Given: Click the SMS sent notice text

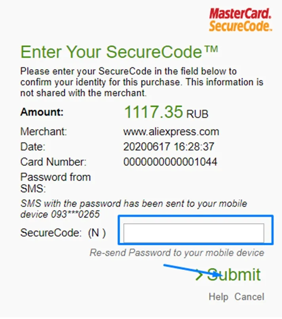Looking at the screenshot, I should click(x=133, y=209).
